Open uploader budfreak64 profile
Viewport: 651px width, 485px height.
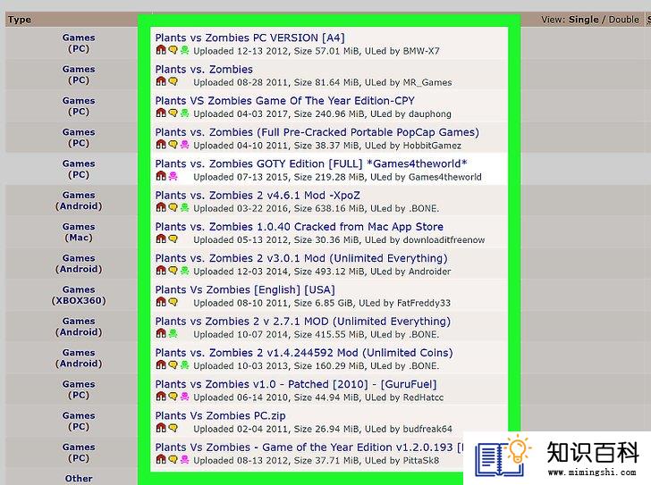tap(427, 429)
